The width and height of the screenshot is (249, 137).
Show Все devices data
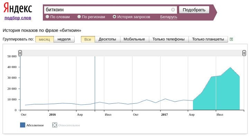click(x=87, y=39)
